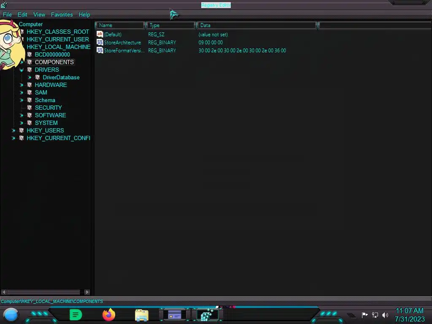Select the HKEY_CURRENT_USER hive
This screenshot has height=324, width=432.
tap(58, 39)
